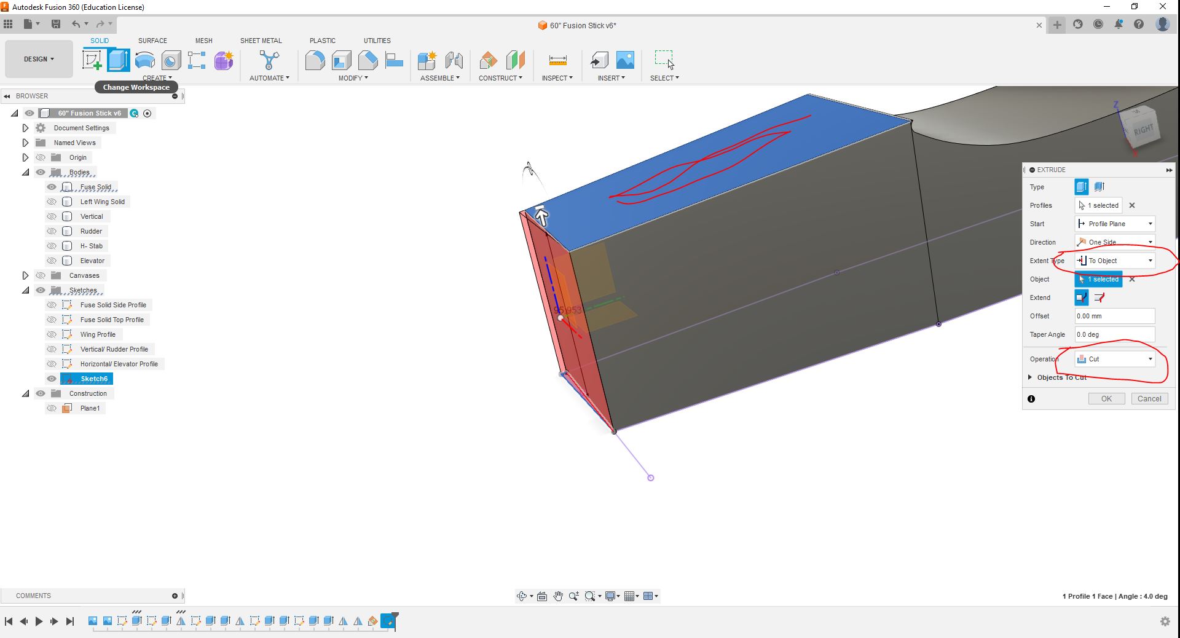Viewport: 1180px width, 638px height.
Task: Click OK in the Extrude dialog
Action: pos(1106,398)
